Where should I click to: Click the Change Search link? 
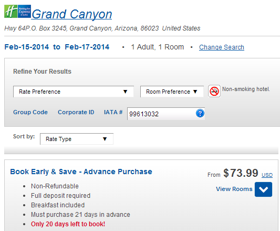(x=222, y=47)
